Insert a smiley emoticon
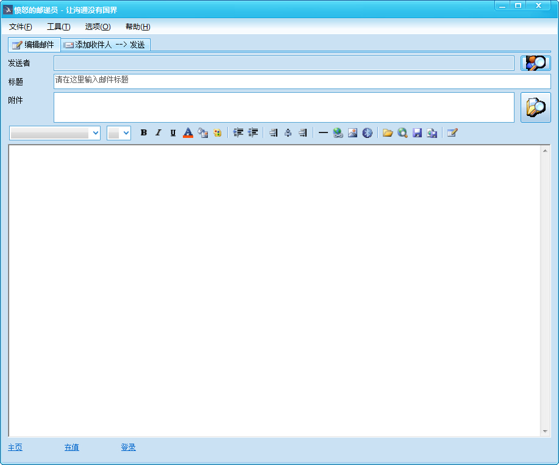The width and height of the screenshot is (559, 465). [217, 132]
